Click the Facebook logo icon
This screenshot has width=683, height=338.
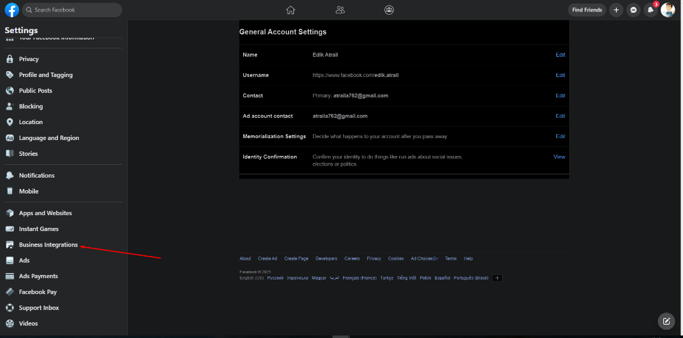coord(11,10)
